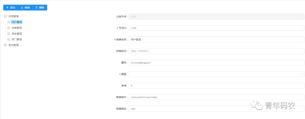Select the 部门管理 tree item
This screenshot has width=305, height=119.
click(x=17, y=39)
